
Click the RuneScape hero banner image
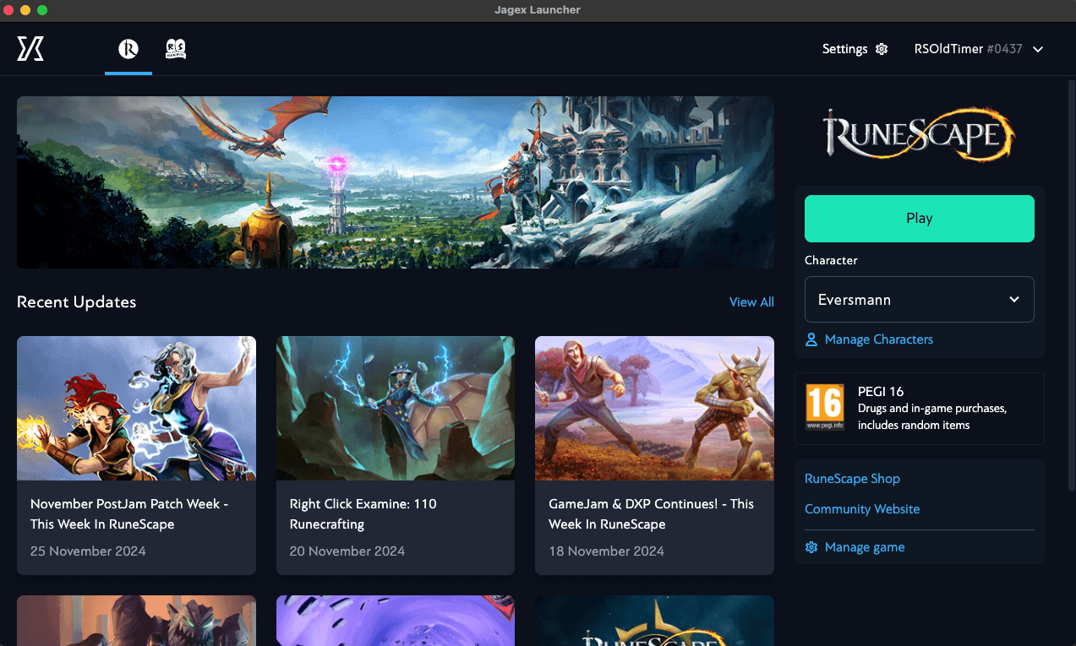point(396,182)
